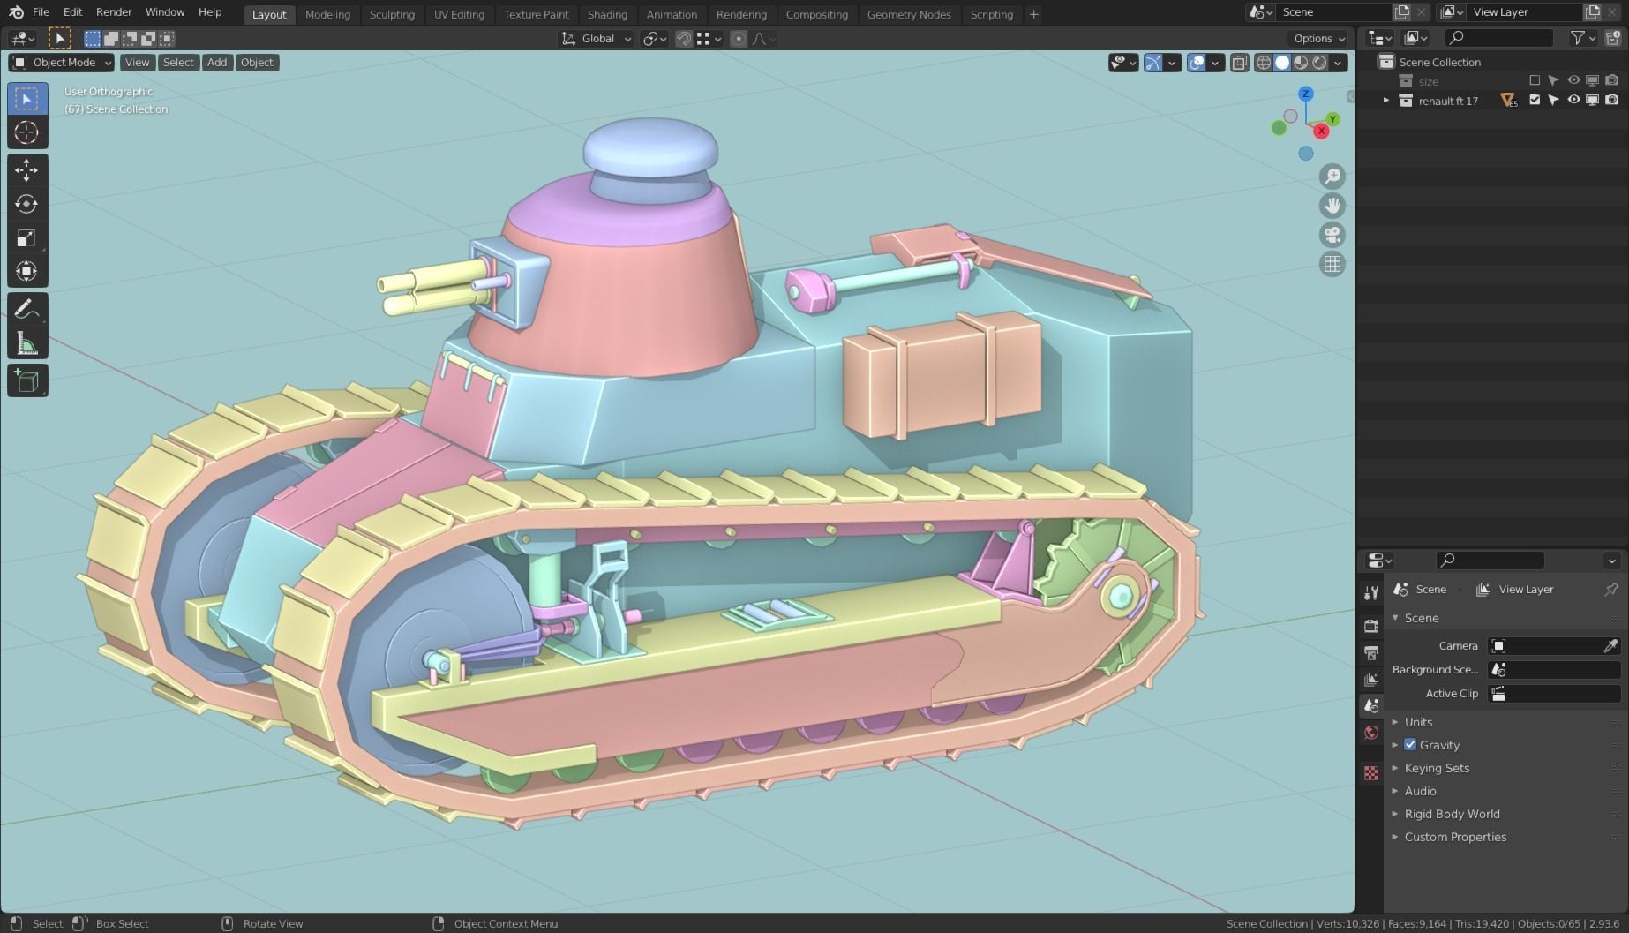Click the Select Box tool
Viewport: 1629px width, 933px height.
pos(26,99)
